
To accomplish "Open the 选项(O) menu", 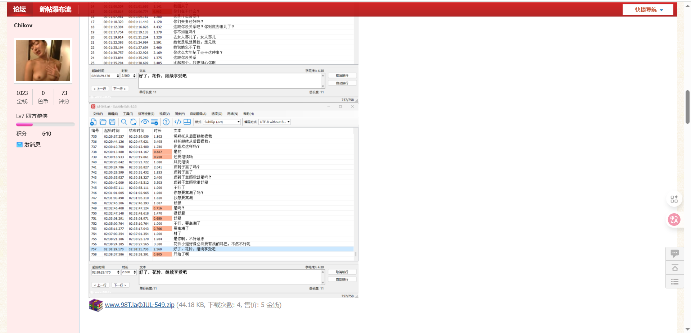I will [x=217, y=114].
